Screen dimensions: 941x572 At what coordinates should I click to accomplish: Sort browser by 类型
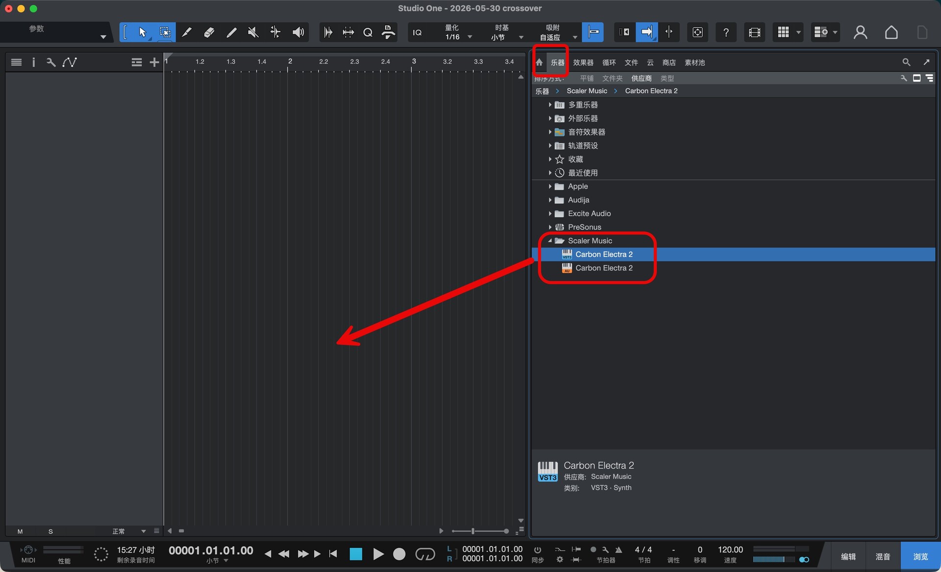[x=667, y=78]
